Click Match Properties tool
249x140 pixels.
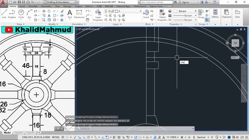162,15
